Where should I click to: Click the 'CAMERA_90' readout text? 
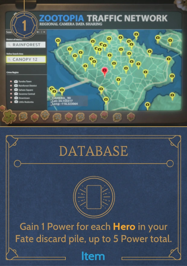click(61, 98)
